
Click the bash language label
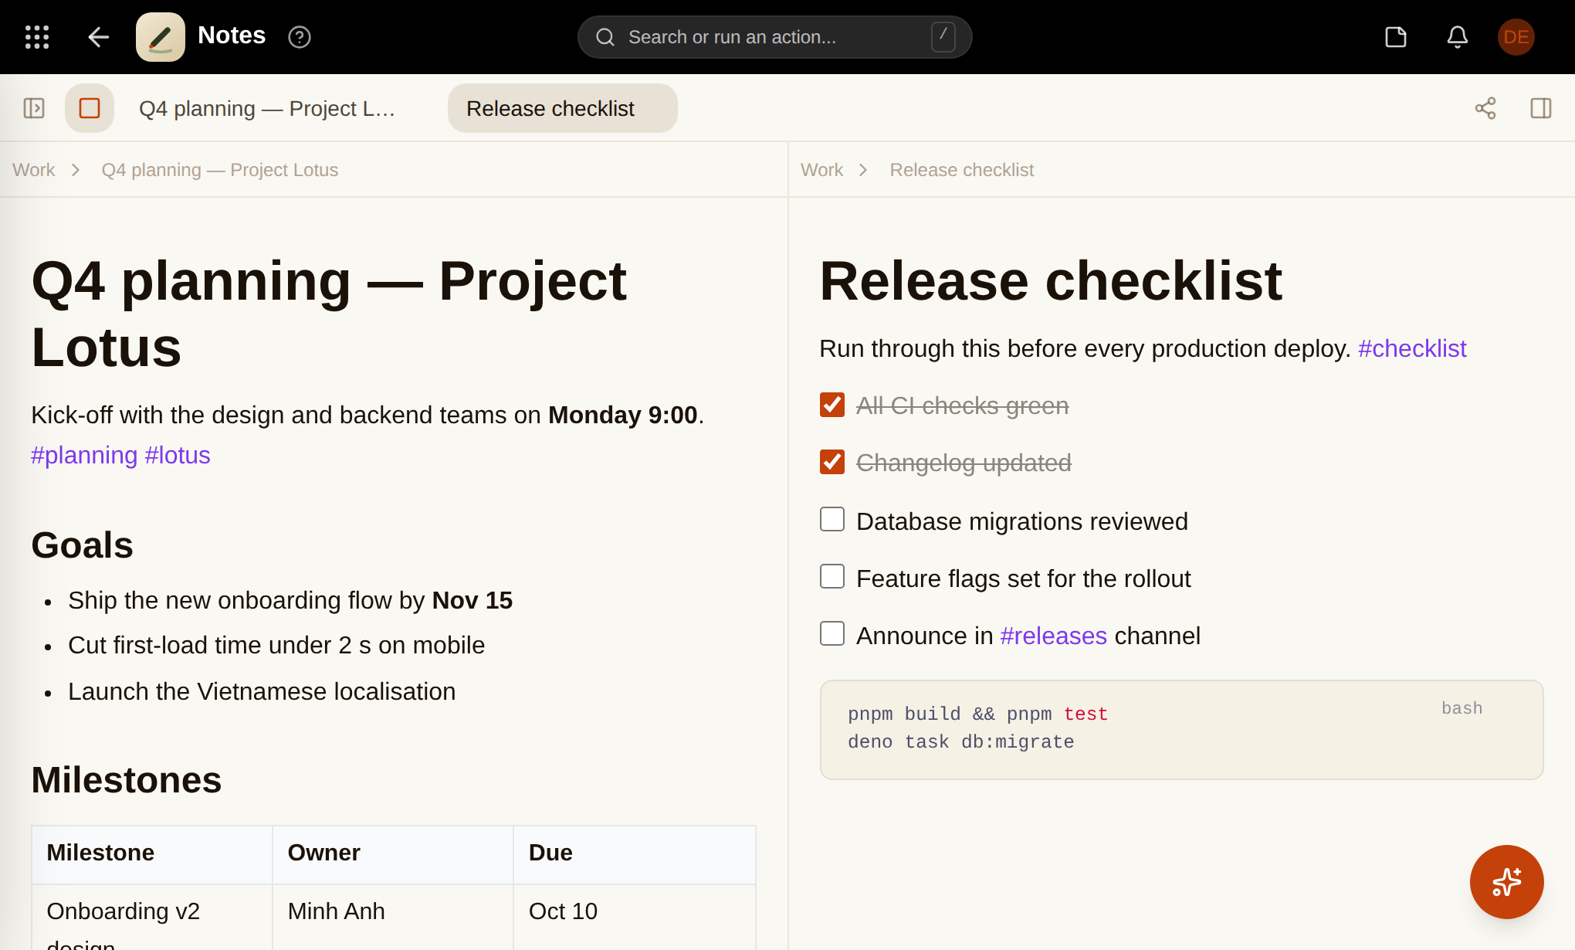(1462, 708)
